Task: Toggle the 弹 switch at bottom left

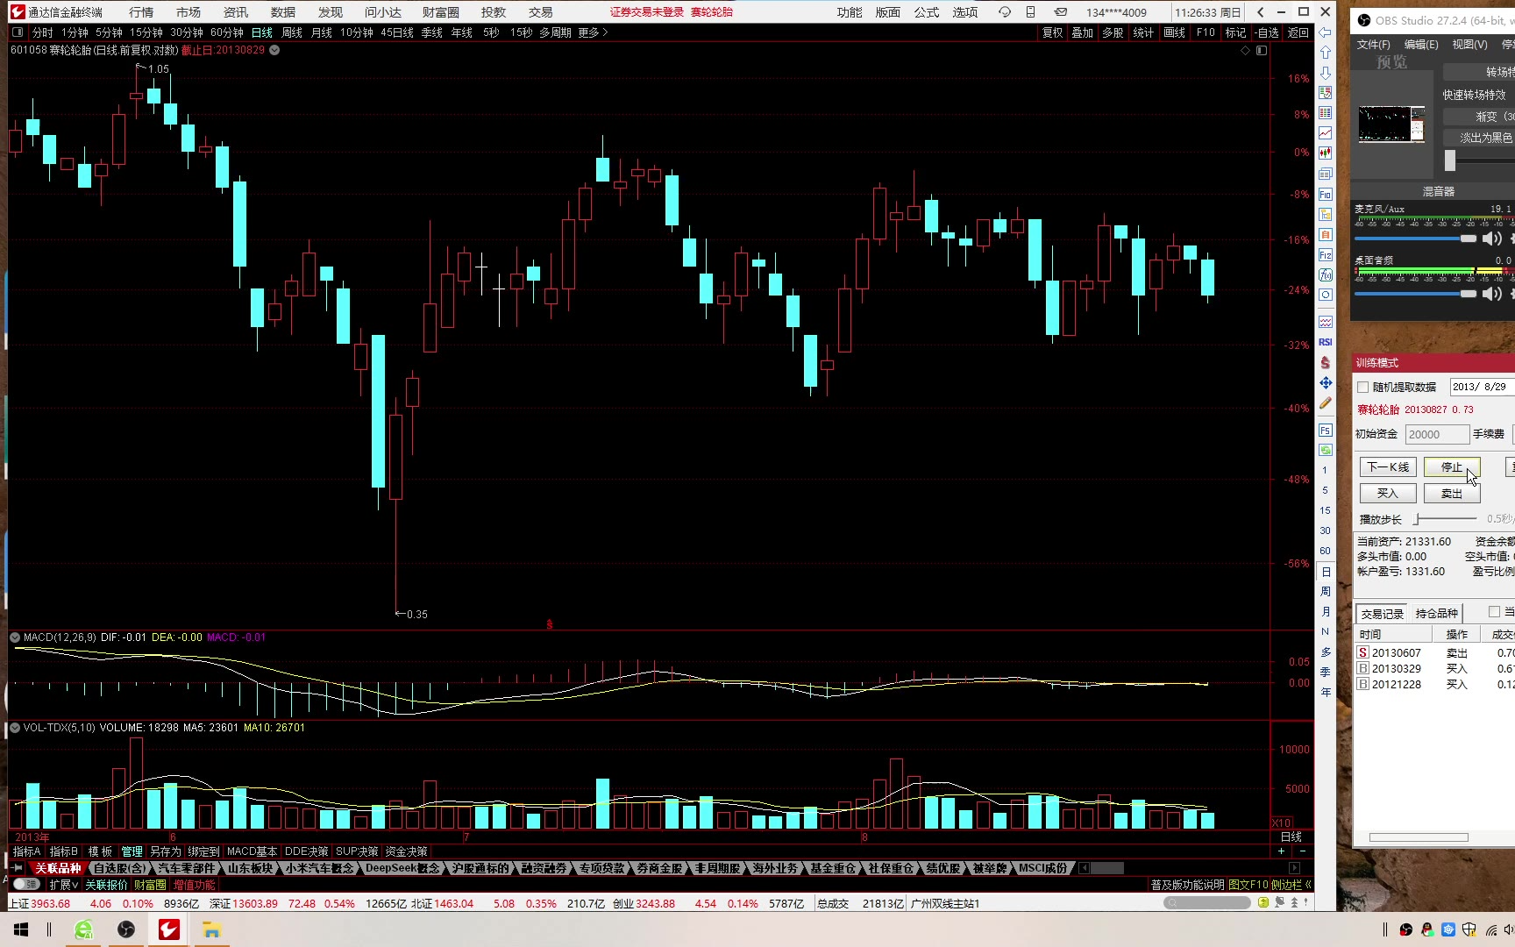Action: [x=26, y=885]
